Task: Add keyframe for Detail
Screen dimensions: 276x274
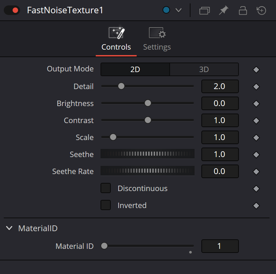Action: 256,87
